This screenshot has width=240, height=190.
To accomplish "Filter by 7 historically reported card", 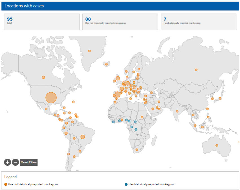I will [198, 22].
